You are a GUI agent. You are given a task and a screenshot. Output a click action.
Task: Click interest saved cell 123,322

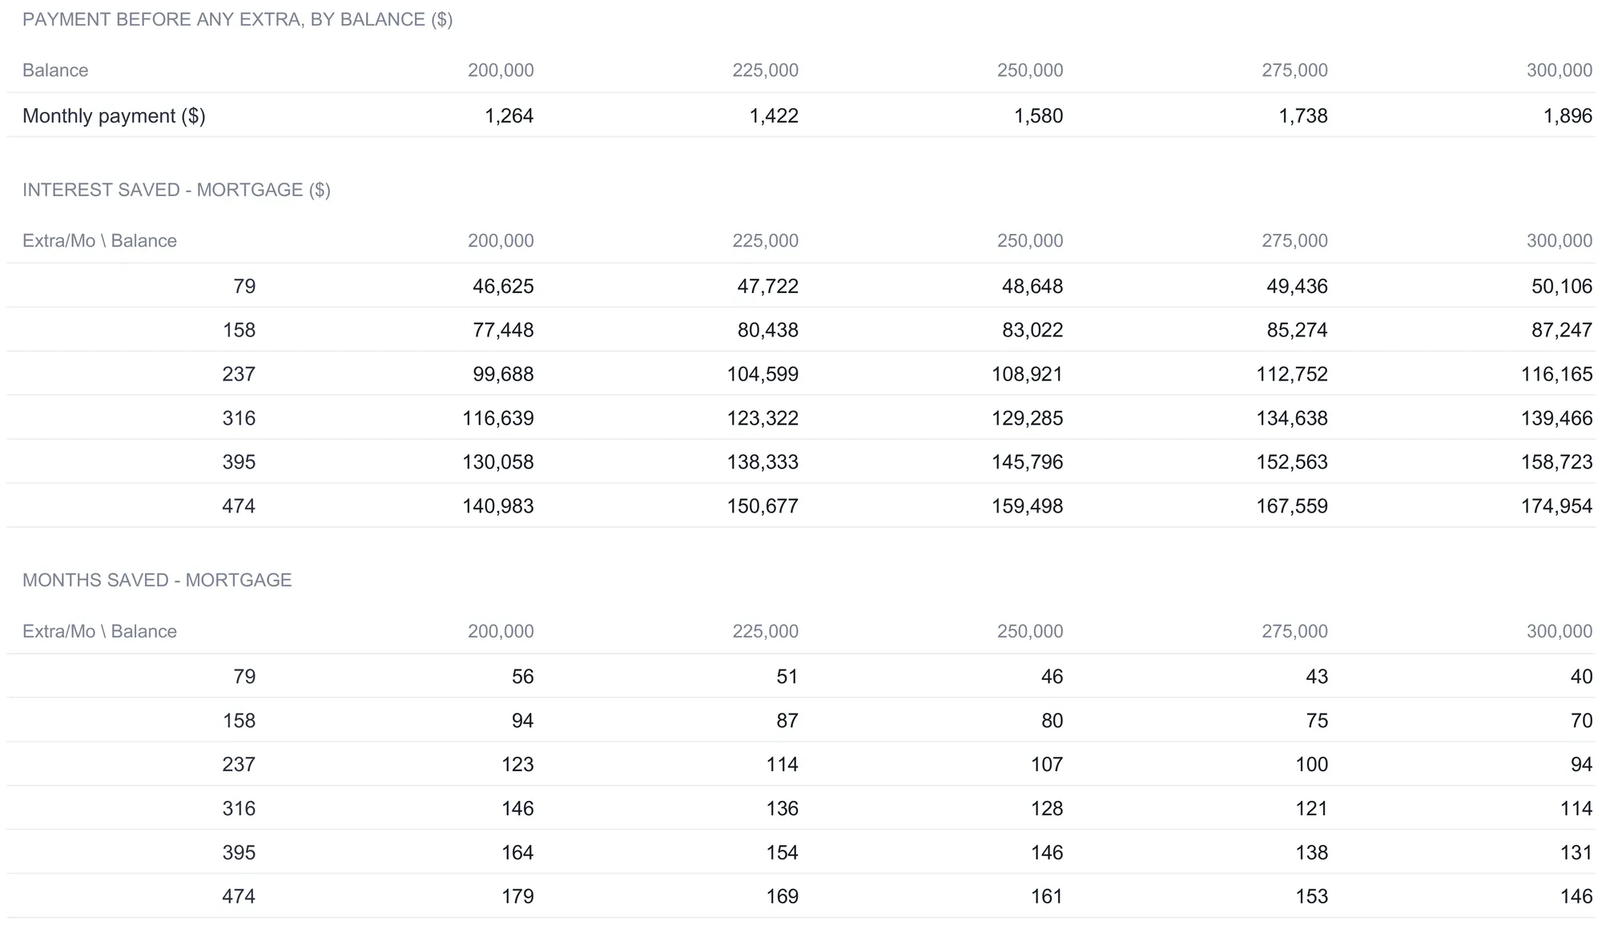pyautogui.click(x=763, y=418)
